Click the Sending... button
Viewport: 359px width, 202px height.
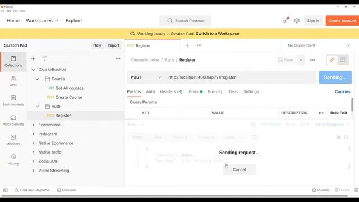[x=335, y=77]
